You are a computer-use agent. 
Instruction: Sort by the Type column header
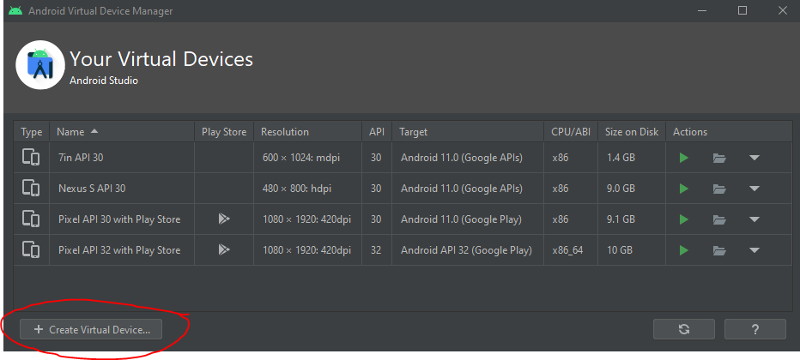(x=32, y=132)
